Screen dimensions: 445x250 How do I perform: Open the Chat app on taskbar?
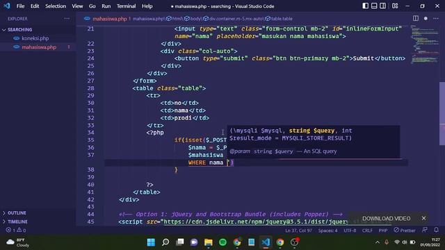click(194, 242)
